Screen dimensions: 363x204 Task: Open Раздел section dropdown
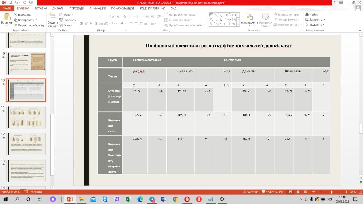click(67, 25)
